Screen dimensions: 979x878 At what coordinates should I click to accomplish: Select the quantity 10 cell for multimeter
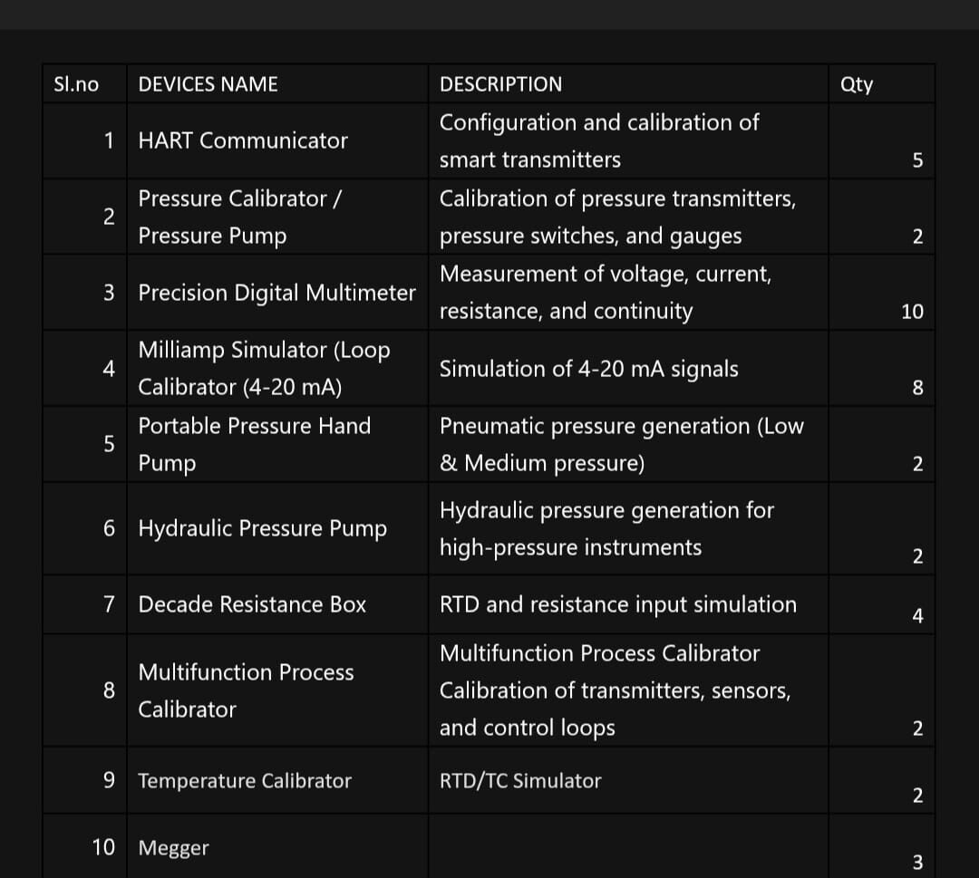pos(882,293)
